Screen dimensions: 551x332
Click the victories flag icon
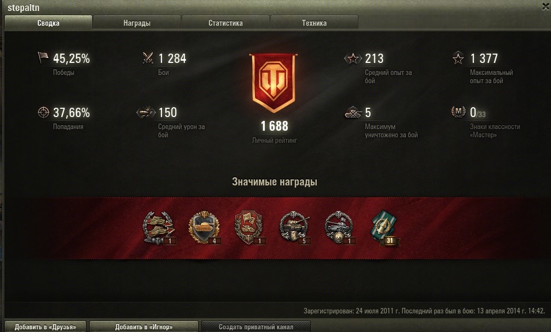pyautogui.click(x=43, y=58)
